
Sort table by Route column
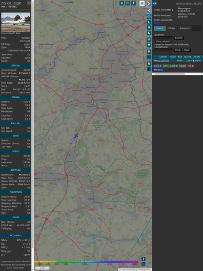pos(173,57)
